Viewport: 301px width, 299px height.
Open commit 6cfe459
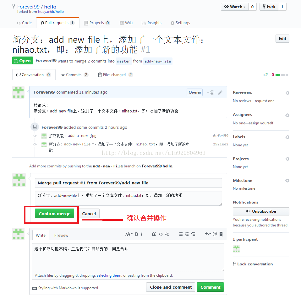pos(221,136)
